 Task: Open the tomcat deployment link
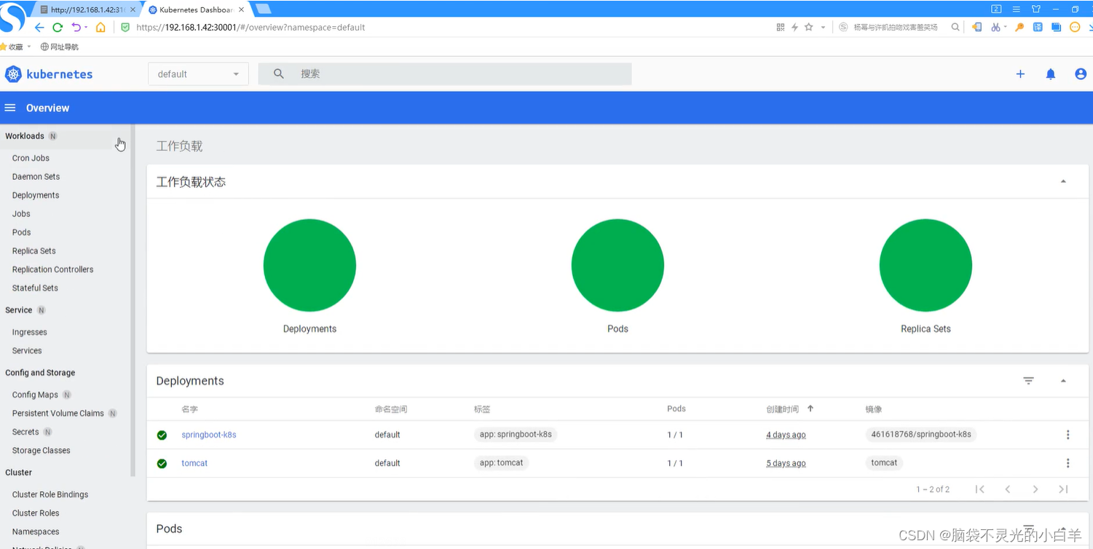click(x=194, y=463)
